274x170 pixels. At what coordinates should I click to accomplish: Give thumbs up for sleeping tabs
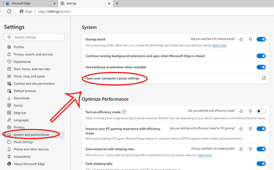point(241,149)
